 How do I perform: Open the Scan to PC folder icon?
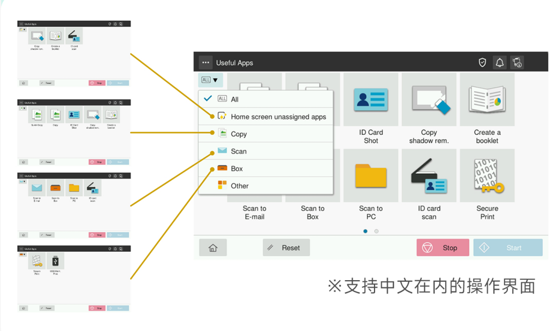[371, 176]
